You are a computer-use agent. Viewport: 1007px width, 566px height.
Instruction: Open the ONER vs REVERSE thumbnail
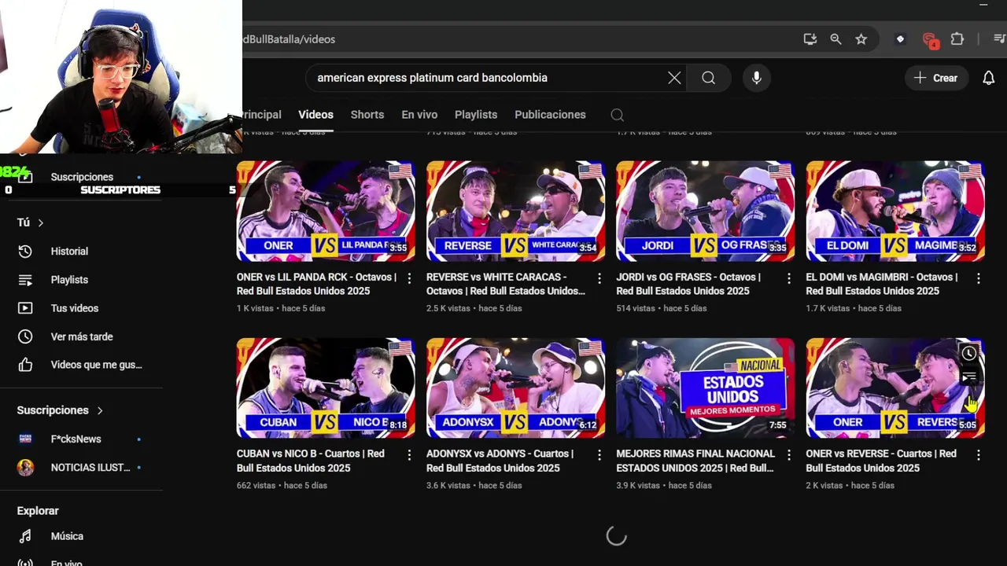coord(895,388)
